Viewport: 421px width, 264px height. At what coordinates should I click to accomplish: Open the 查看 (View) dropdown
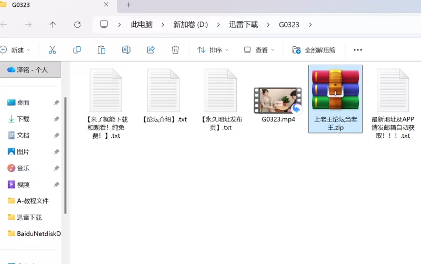pos(259,50)
